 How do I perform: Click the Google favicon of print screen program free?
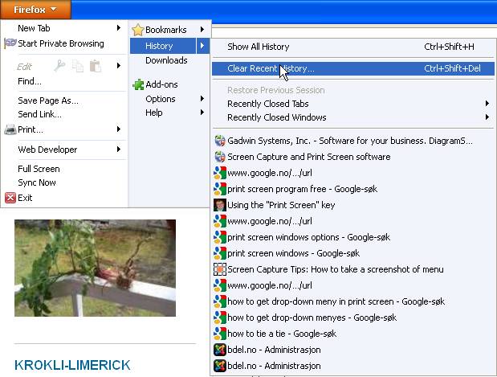pyautogui.click(x=220, y=189)
